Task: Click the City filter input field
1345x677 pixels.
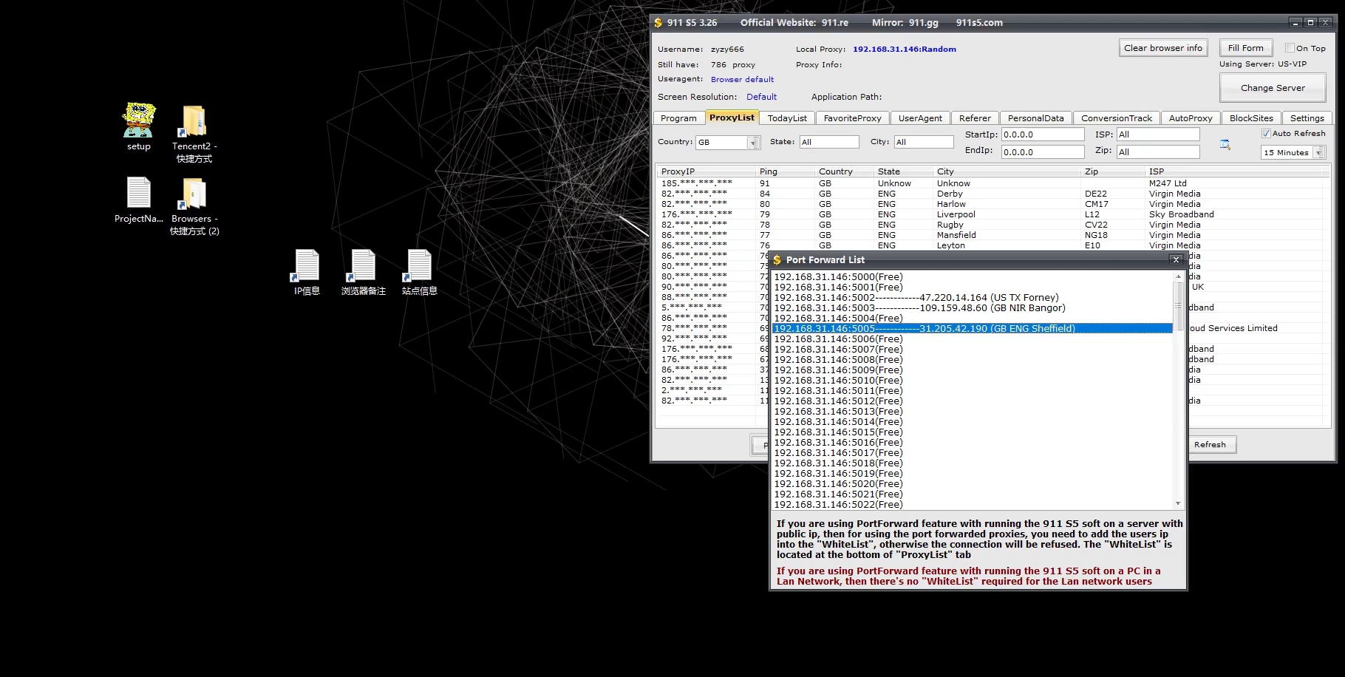Action: coord(924,142)
